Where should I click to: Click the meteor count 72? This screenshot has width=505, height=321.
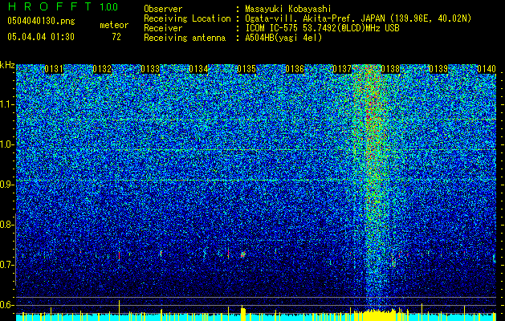pyautogui.click(x=116, y=37)
